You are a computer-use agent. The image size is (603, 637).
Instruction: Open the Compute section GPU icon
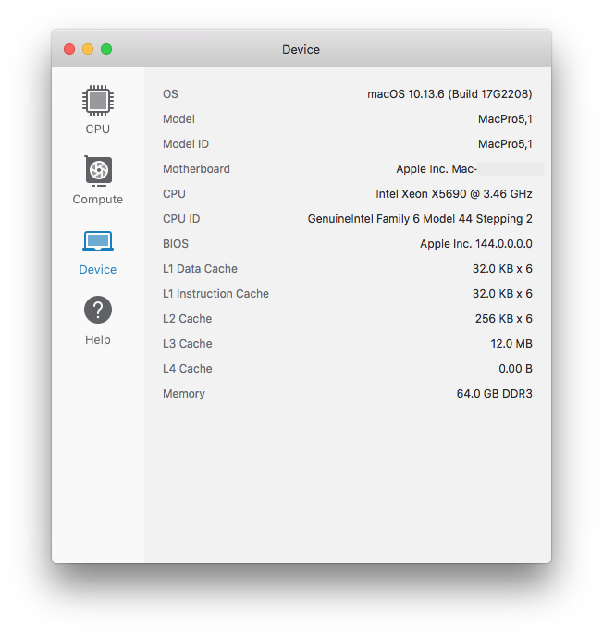[98, 171]
